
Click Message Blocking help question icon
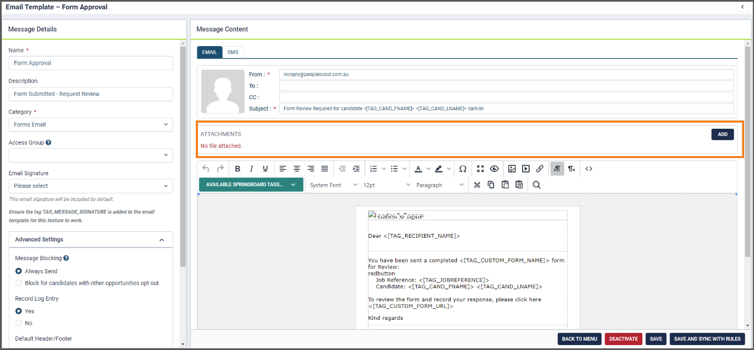(x=66, y=258)
